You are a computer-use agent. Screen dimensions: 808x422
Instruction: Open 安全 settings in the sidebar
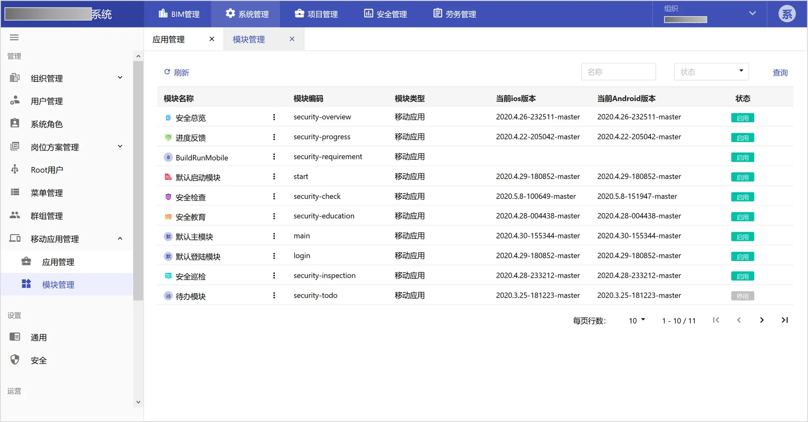coord(67,360)
